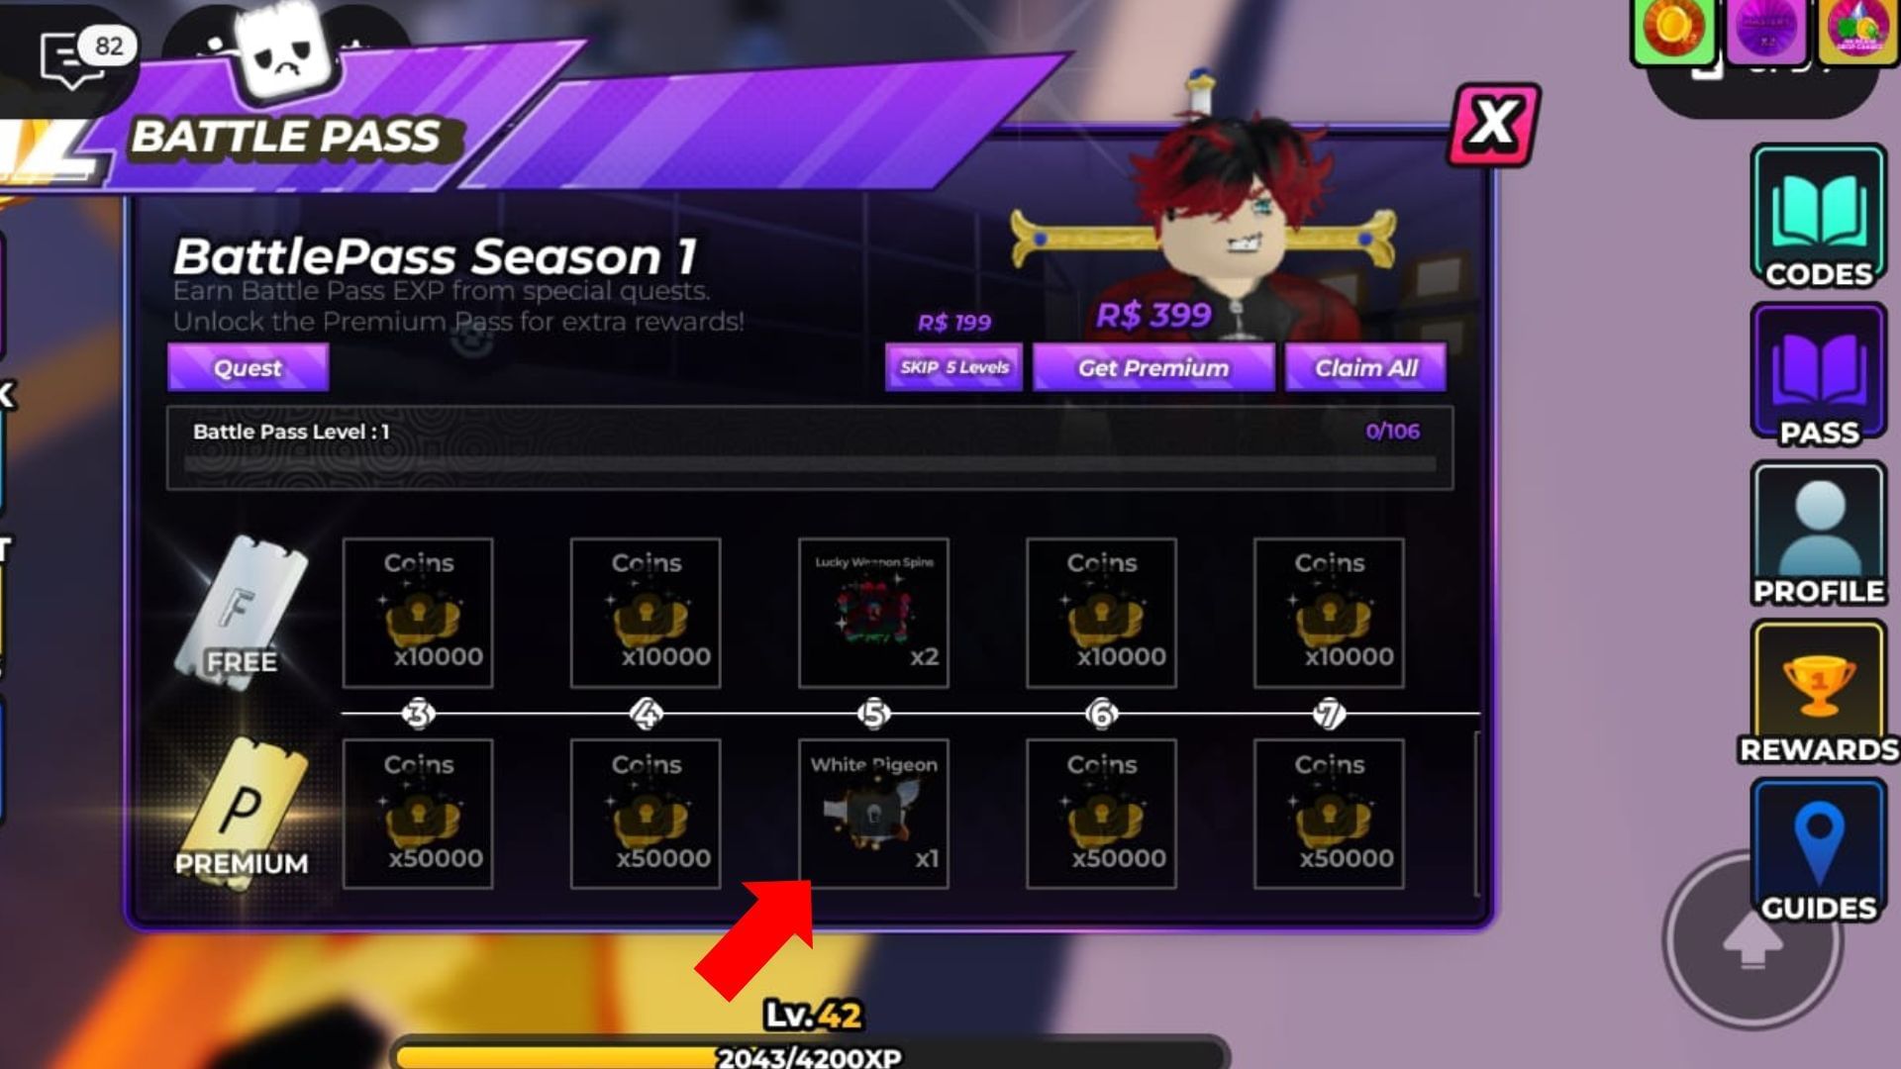Click the Claim All button

1365,367
